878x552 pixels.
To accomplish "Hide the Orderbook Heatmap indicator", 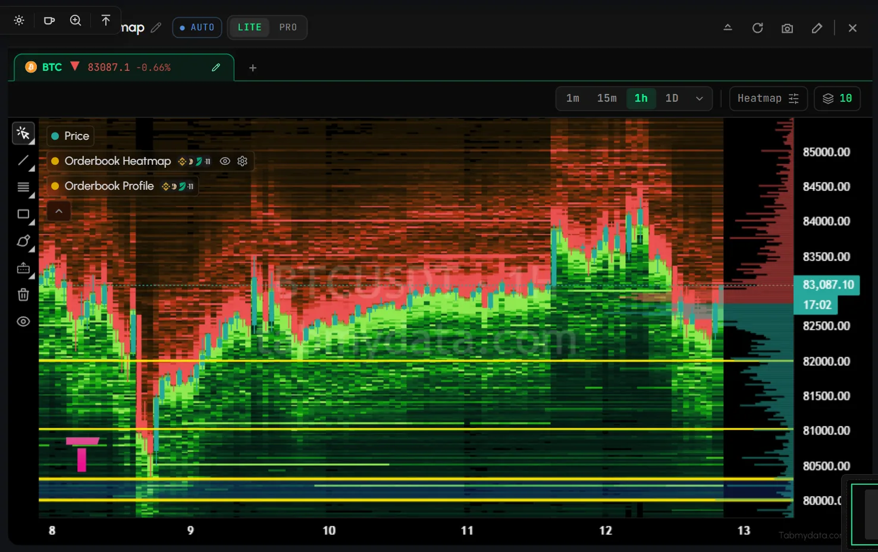I will coord(225,161).
